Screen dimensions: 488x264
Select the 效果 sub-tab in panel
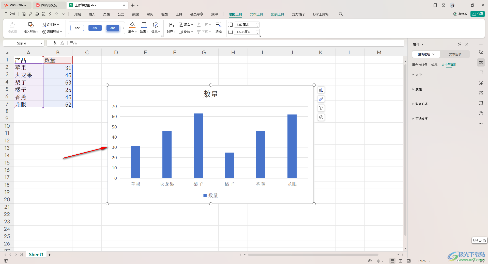click(x=434, y=65)
